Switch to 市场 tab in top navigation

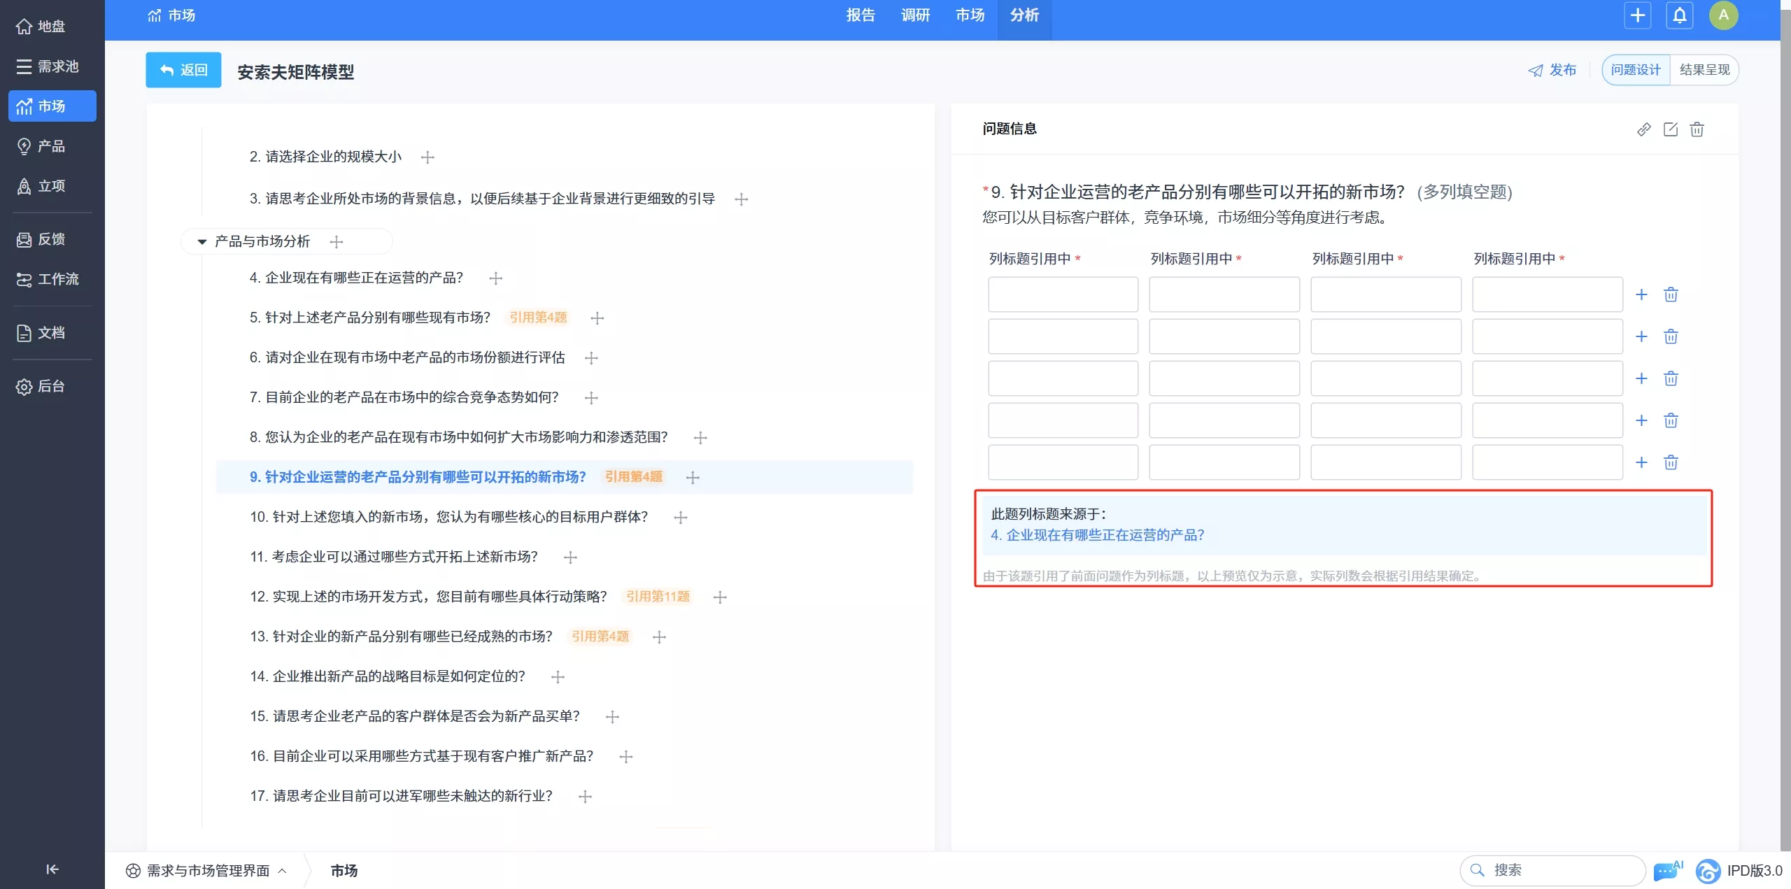(970, 15)
